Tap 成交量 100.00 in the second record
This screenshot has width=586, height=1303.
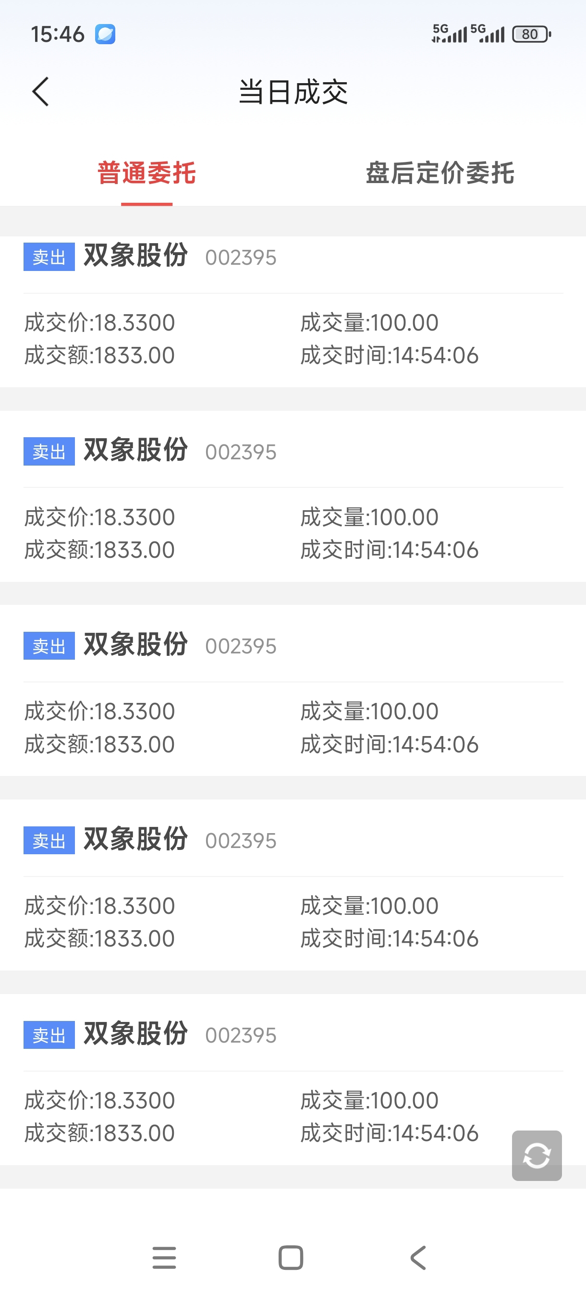click(x=369, y=517)
